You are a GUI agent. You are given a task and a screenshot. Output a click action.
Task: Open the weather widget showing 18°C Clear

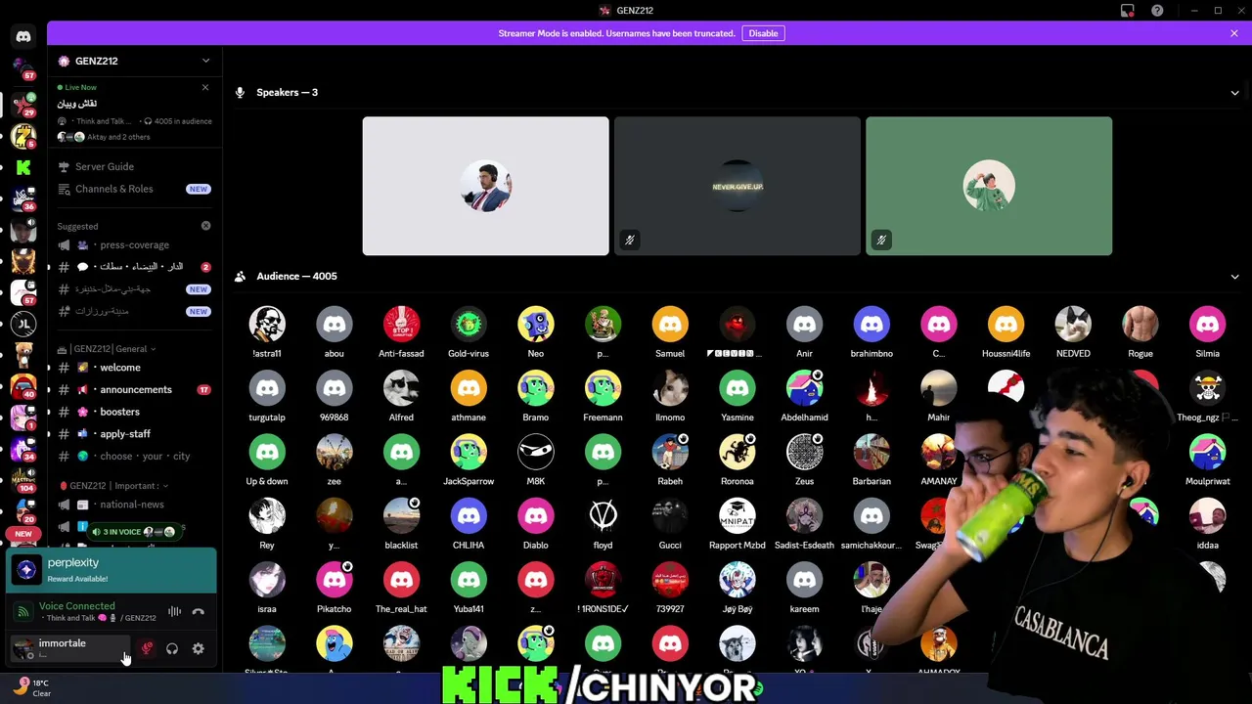[31, 688]
